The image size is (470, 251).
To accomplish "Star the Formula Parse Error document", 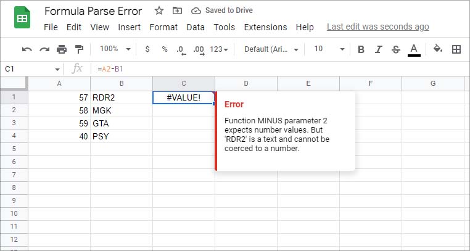I will (x=159, y=10).
